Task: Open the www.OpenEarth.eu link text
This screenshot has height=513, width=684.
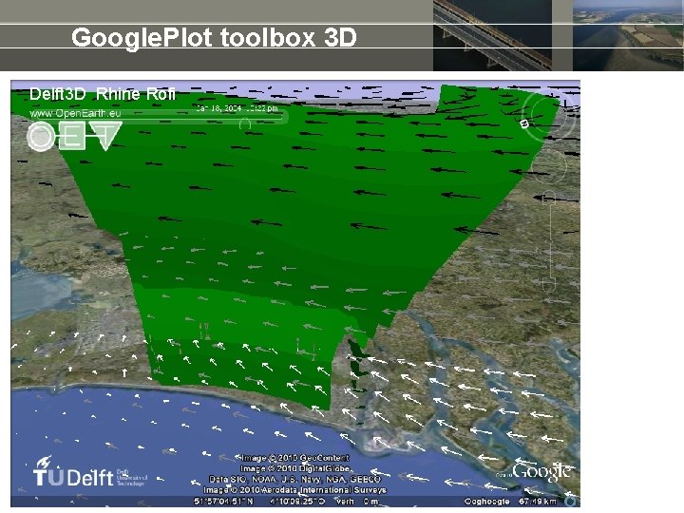Action: (x=75, y=113)
